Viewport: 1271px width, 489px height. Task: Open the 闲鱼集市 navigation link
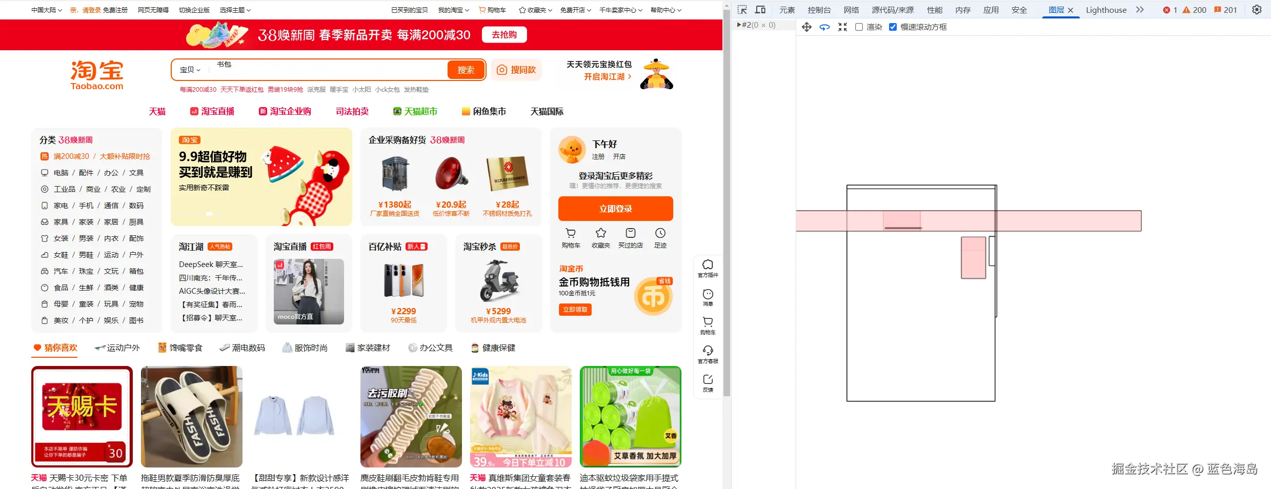(483, 111)
